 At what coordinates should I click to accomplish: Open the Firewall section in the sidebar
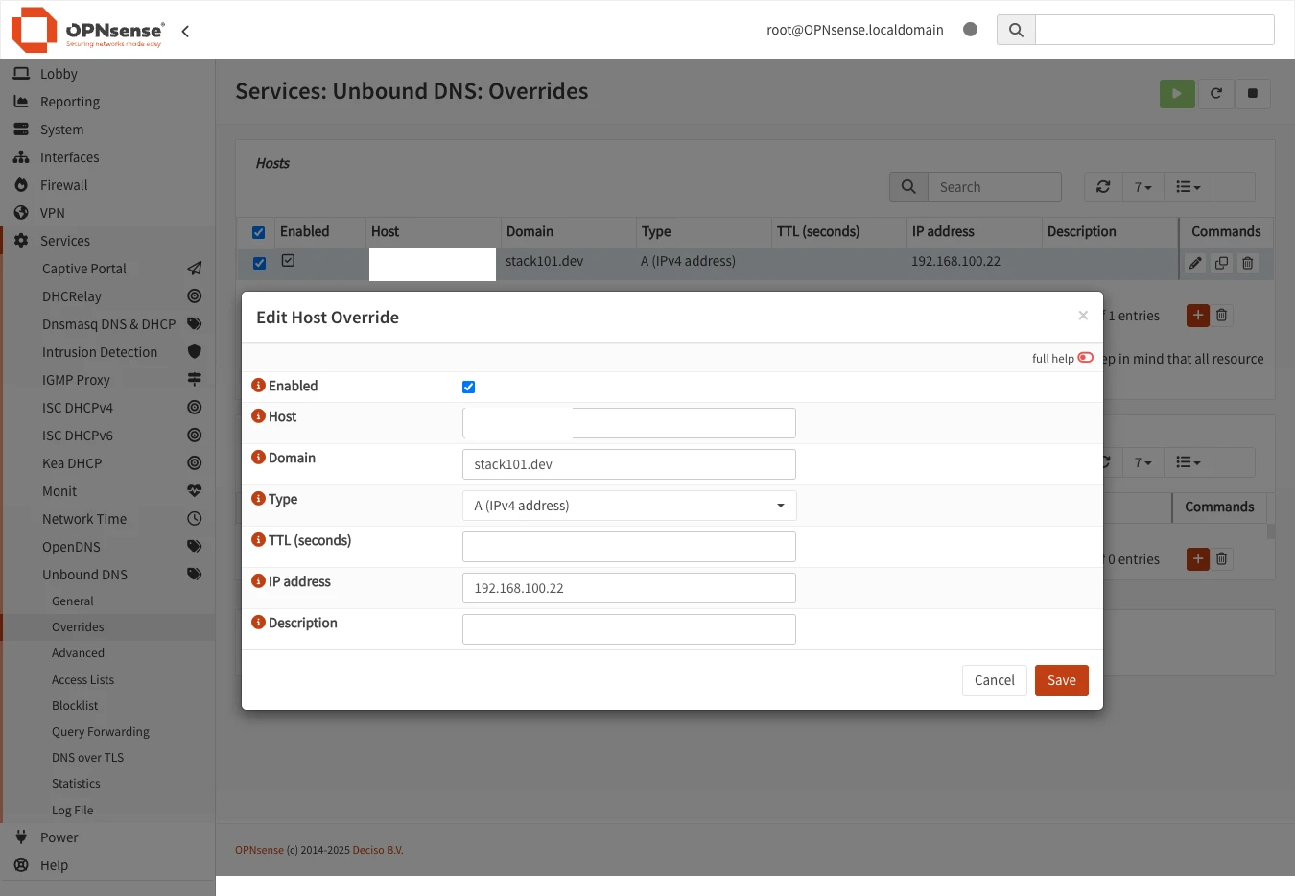click(66, 184)
